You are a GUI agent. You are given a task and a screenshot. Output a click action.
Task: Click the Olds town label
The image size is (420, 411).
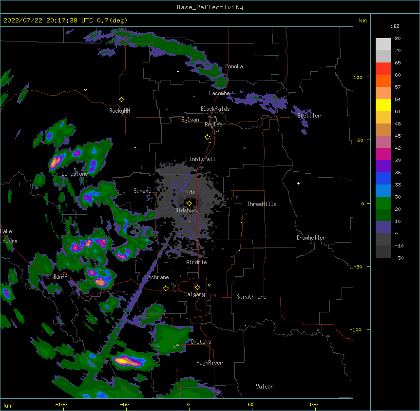click(189, 192)
